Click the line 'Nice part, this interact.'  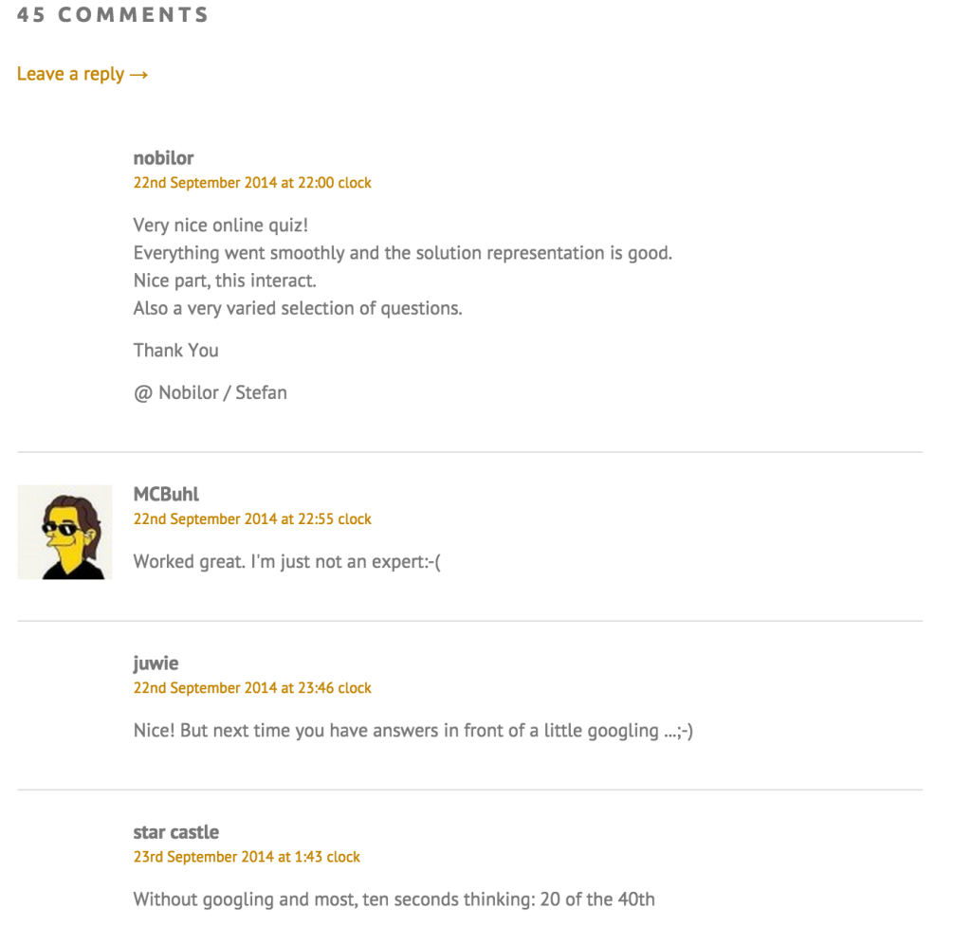tap(225, 281)
